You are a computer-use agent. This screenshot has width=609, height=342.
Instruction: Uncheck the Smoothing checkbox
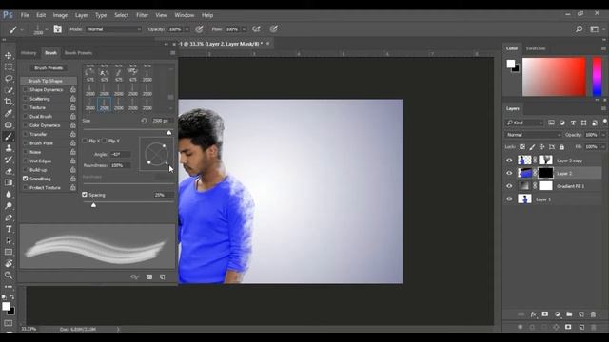pyautogui.click(x=26, y=179)
